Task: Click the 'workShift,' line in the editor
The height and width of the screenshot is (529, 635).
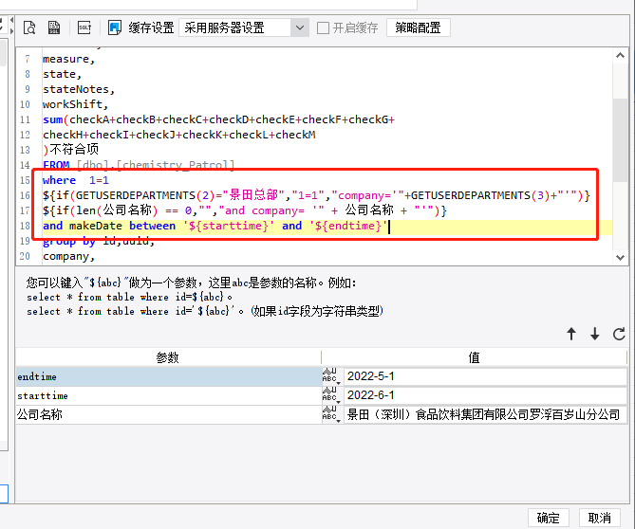Action: (x=75, y=104)
